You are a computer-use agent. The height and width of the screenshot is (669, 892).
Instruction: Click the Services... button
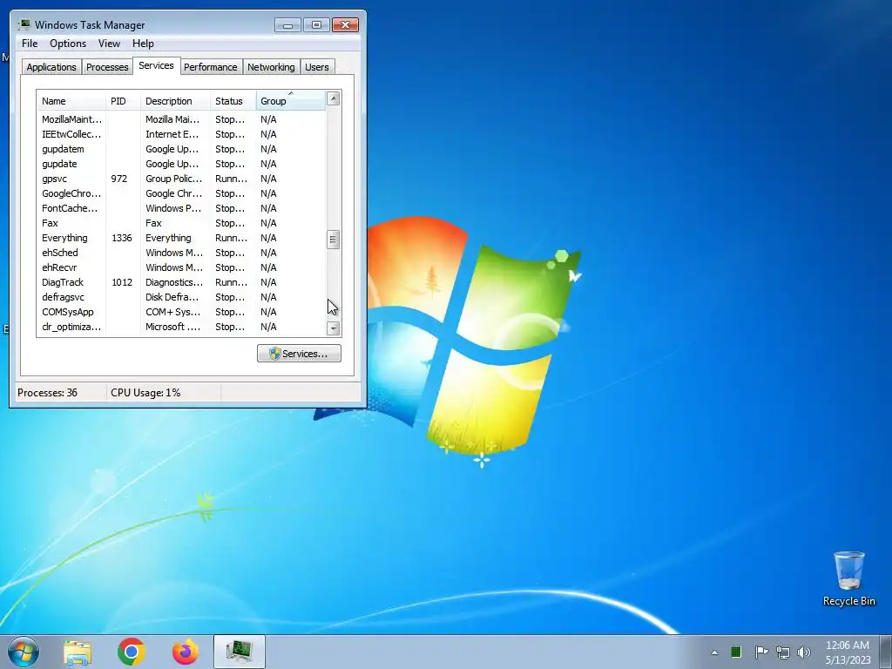299,354
